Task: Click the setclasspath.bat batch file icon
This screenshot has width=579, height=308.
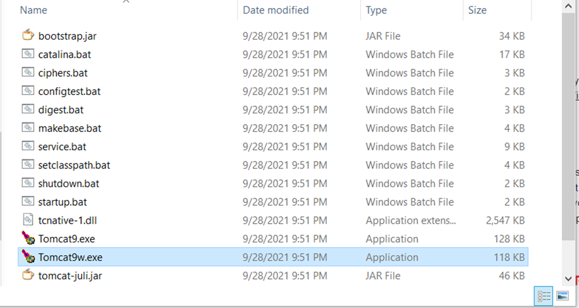Action: [x=28, y=165]
